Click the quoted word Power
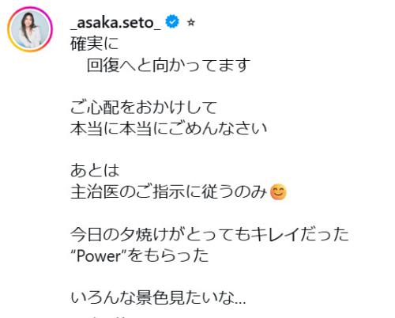 pyautogui.click(x=98, y=256)
